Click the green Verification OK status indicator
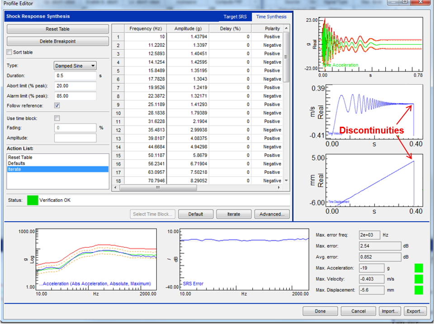Image resolution: width=435 pixels, height=324 pixels. click(33, 200)
